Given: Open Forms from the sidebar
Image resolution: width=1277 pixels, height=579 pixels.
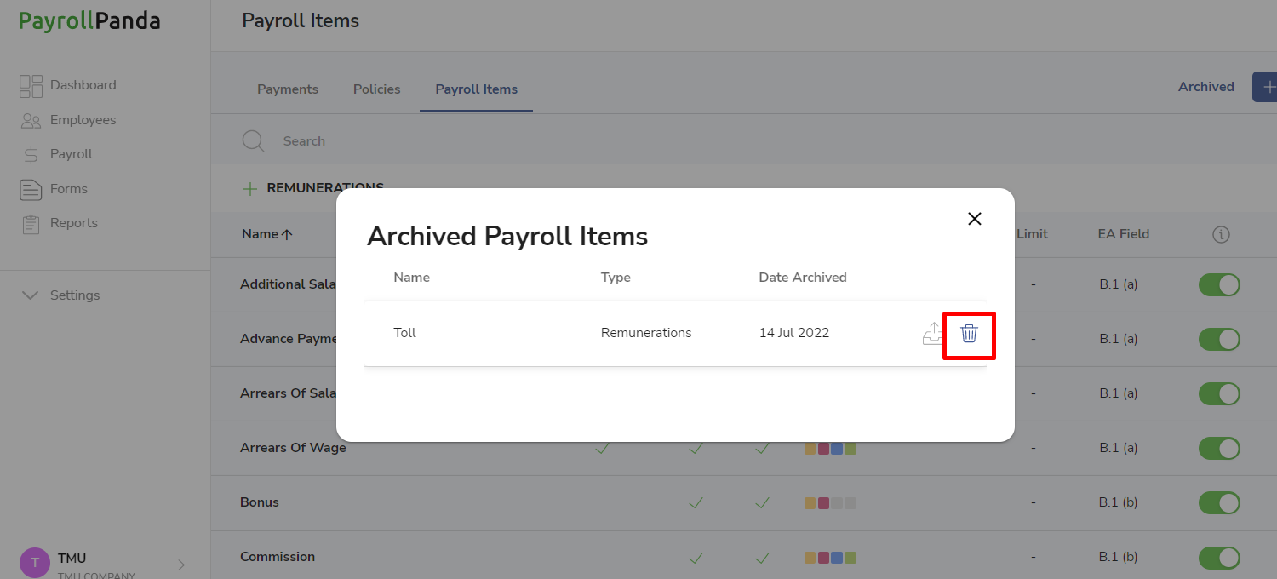Looking at the screenshot, I should 54,189.
